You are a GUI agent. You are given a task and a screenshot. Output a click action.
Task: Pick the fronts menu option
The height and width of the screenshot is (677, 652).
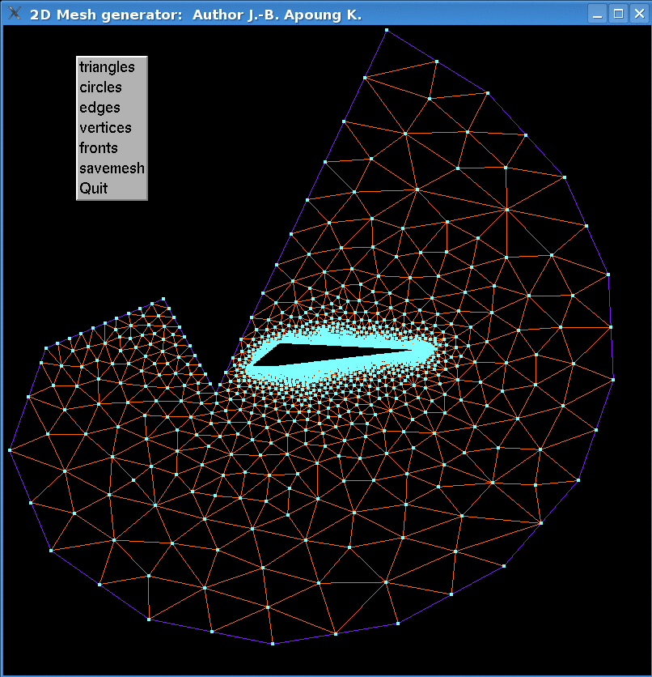click(99, 148)
